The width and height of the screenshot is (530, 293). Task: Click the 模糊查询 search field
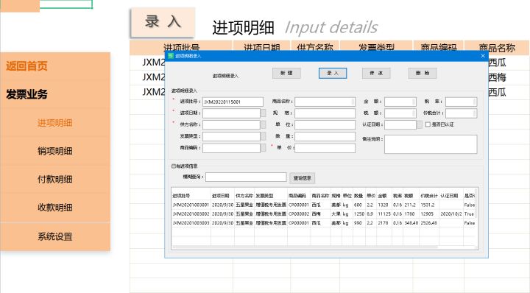tap(246, 177)
